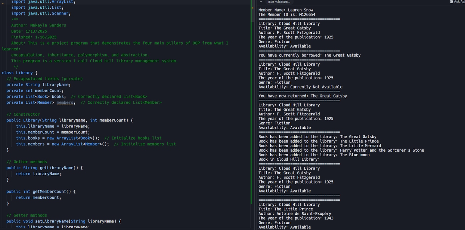Click the 'public Library(String libraryName, int memberCount)' line
Image resolution: width=465 pixels, height=230 pixels.
click(x=70, y=120)
